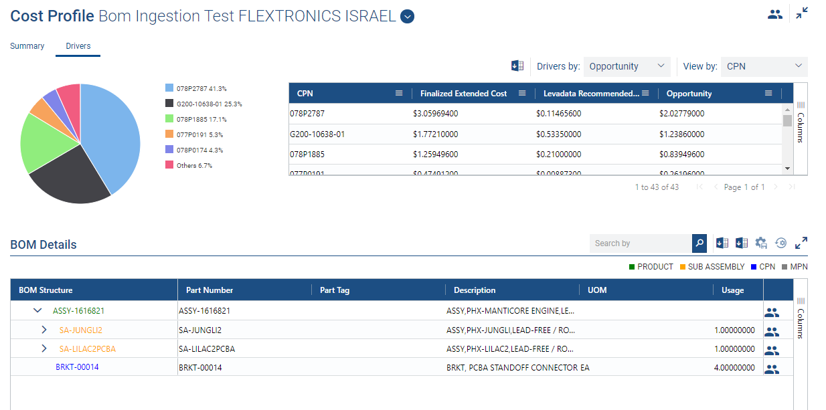Collapse the Cost Profile panel
The height and width of the screenshot is (410, 826).
point(801,13)
